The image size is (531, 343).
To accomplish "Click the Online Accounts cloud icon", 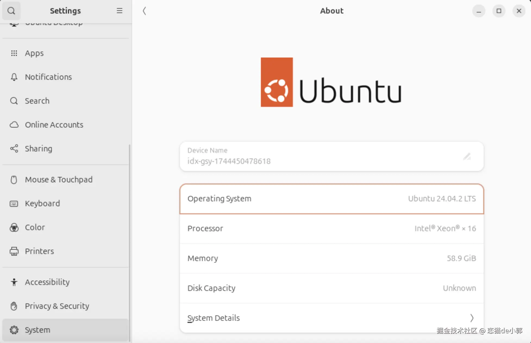I will pos(14,125).
